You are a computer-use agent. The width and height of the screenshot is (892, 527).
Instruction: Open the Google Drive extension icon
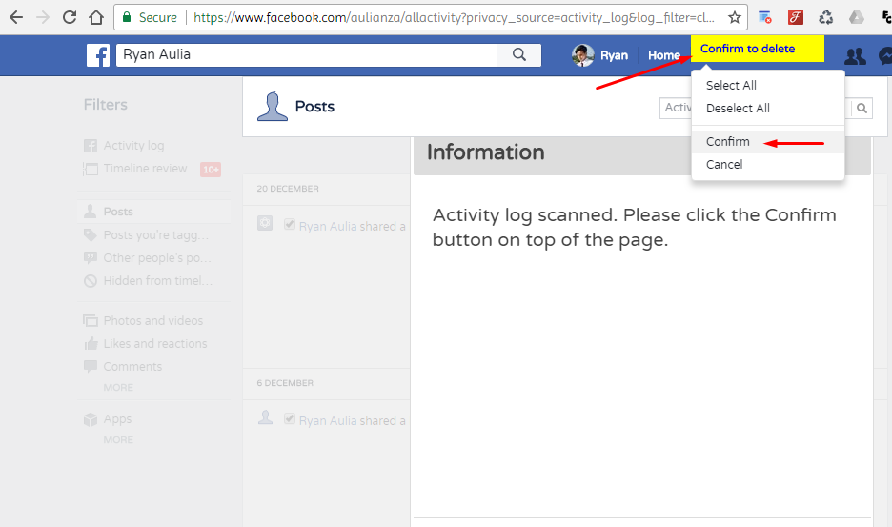pos(856,18)
